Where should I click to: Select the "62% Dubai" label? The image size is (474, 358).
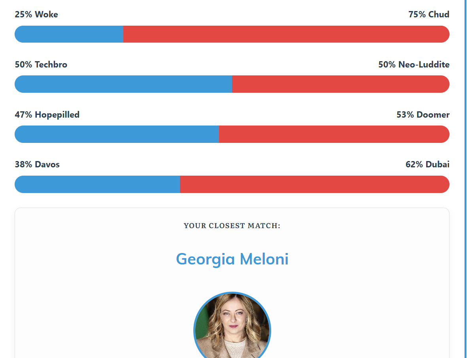(x=427, y=165)
